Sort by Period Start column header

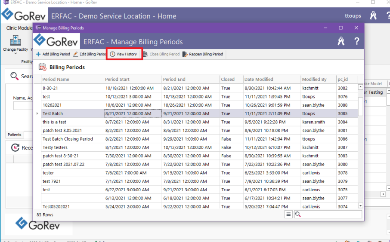[133, 79]
